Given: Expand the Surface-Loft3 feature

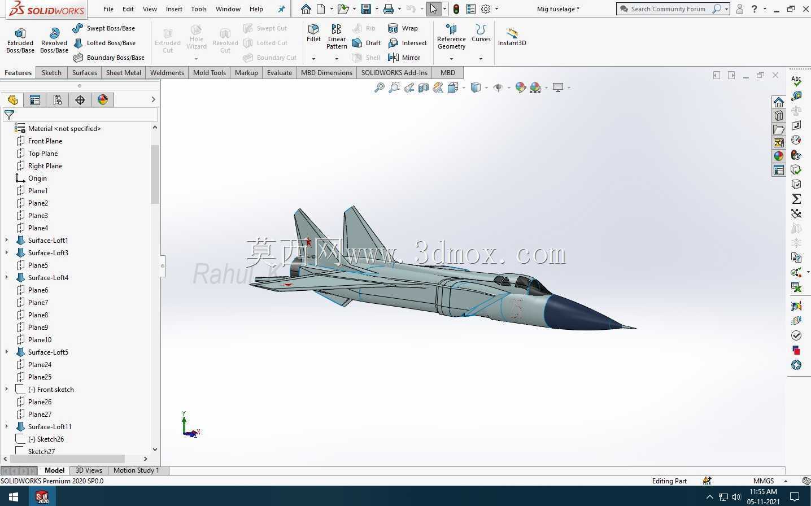Looking at the screenshot, I should (7, 253).
